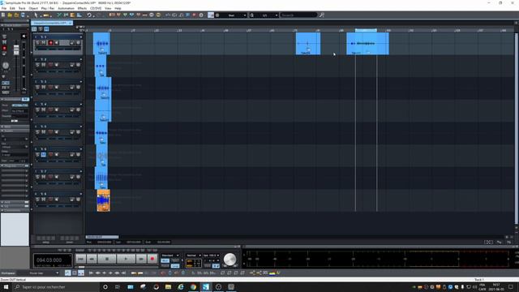Open track 7 header dropdown arrow
The height and width of the screenshot is (292, 519).
pos(81,171)
